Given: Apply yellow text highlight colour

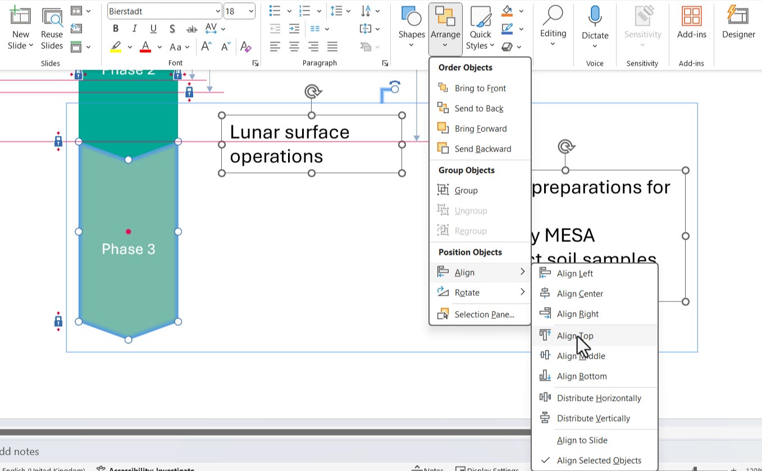Looking at the screenshot, I should coord(116,47).
